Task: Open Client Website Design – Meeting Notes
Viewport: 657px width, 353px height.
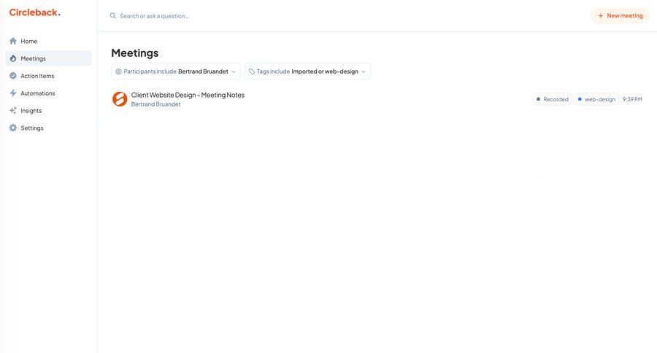Action: [188, 95]
